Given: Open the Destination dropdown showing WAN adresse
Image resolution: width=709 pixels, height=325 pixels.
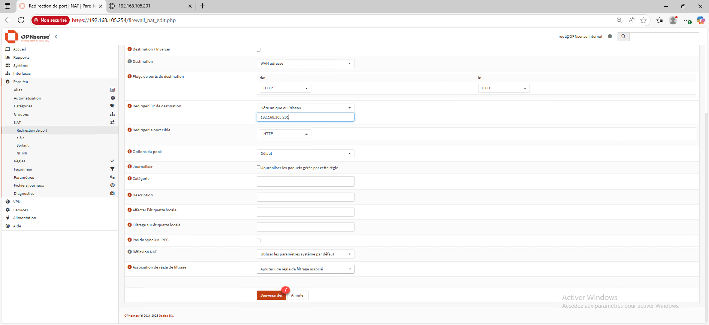Looking at the screenshot, I should click(305, 64).
